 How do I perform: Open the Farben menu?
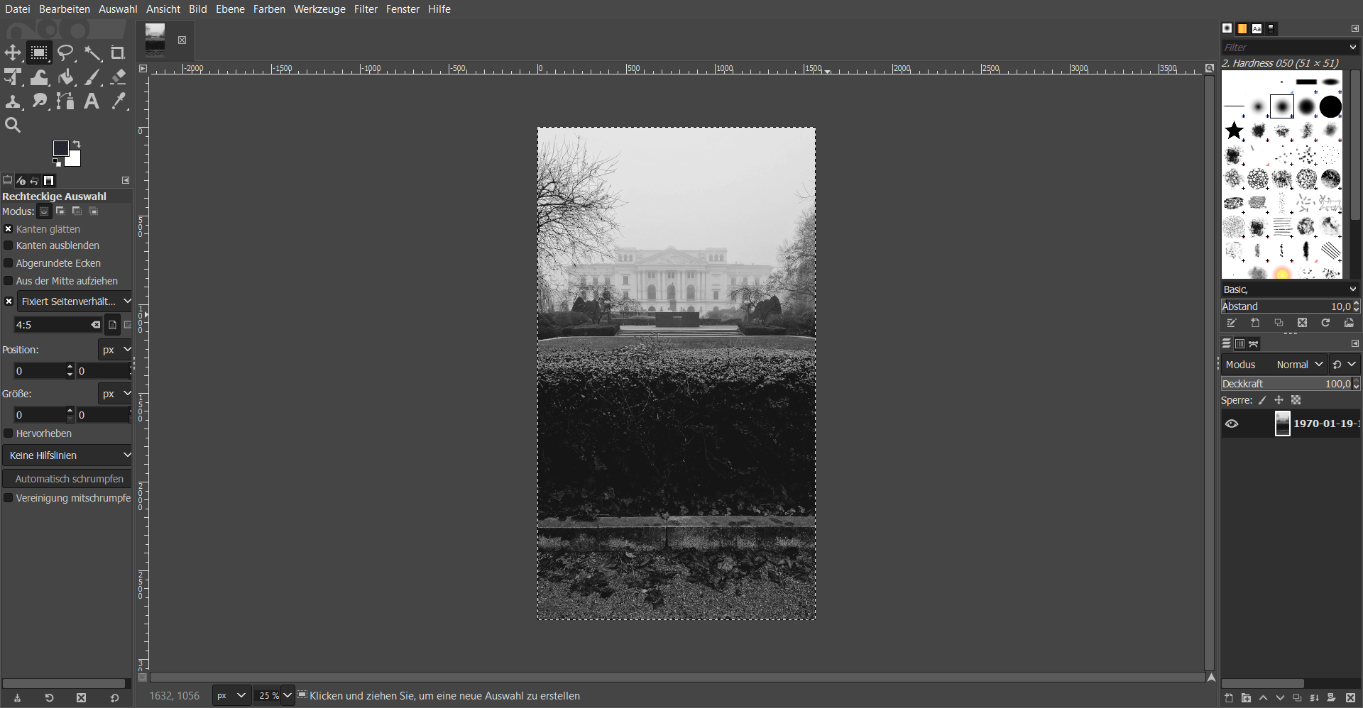269,9
